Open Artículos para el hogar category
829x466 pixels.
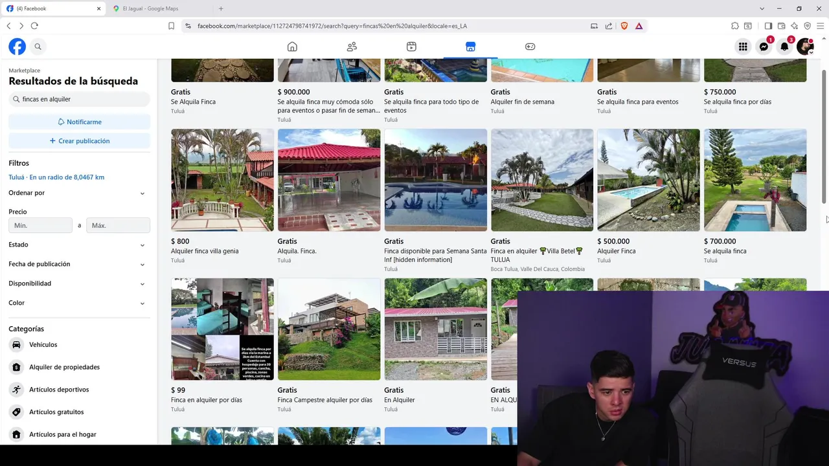79,434
